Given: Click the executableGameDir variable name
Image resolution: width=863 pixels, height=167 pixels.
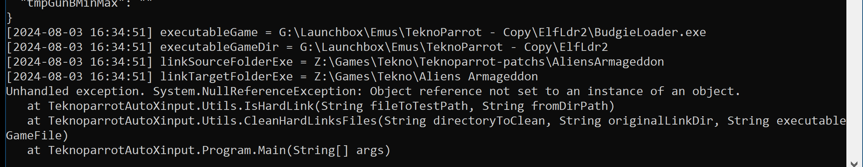Looking at the screenshot, I should 219,47.
